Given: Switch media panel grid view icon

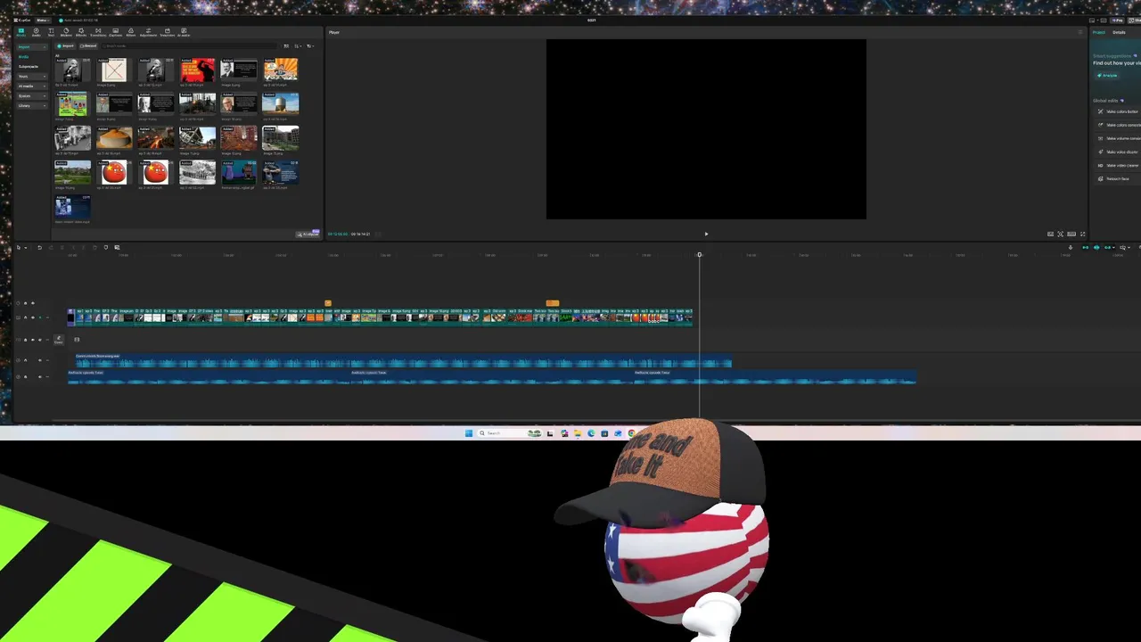Looking at the screenshot, I should point(286,46).
